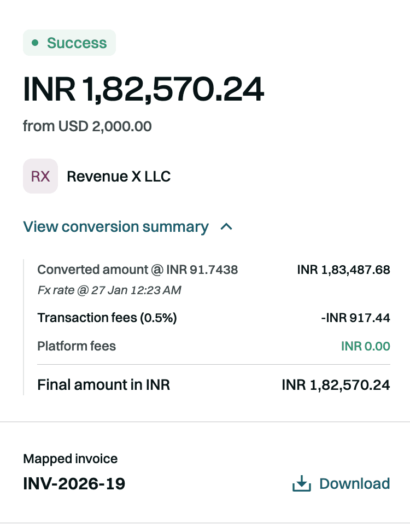The height and width of the screenshot is (526, 410).
Task: Click the INV-2026-19 invoice number
Action: click(x=74, y=484)
